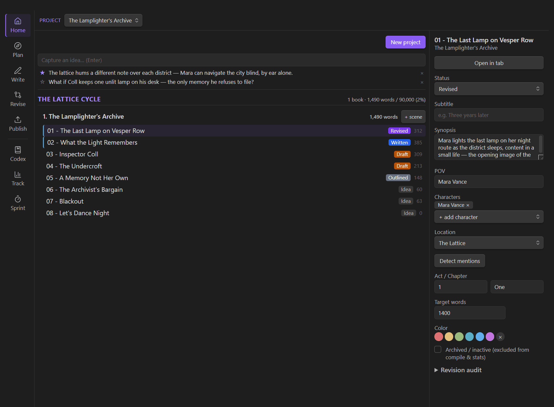Click the Subtitle input field
This screenshot has width=554, height=407.
pos(489,115)
